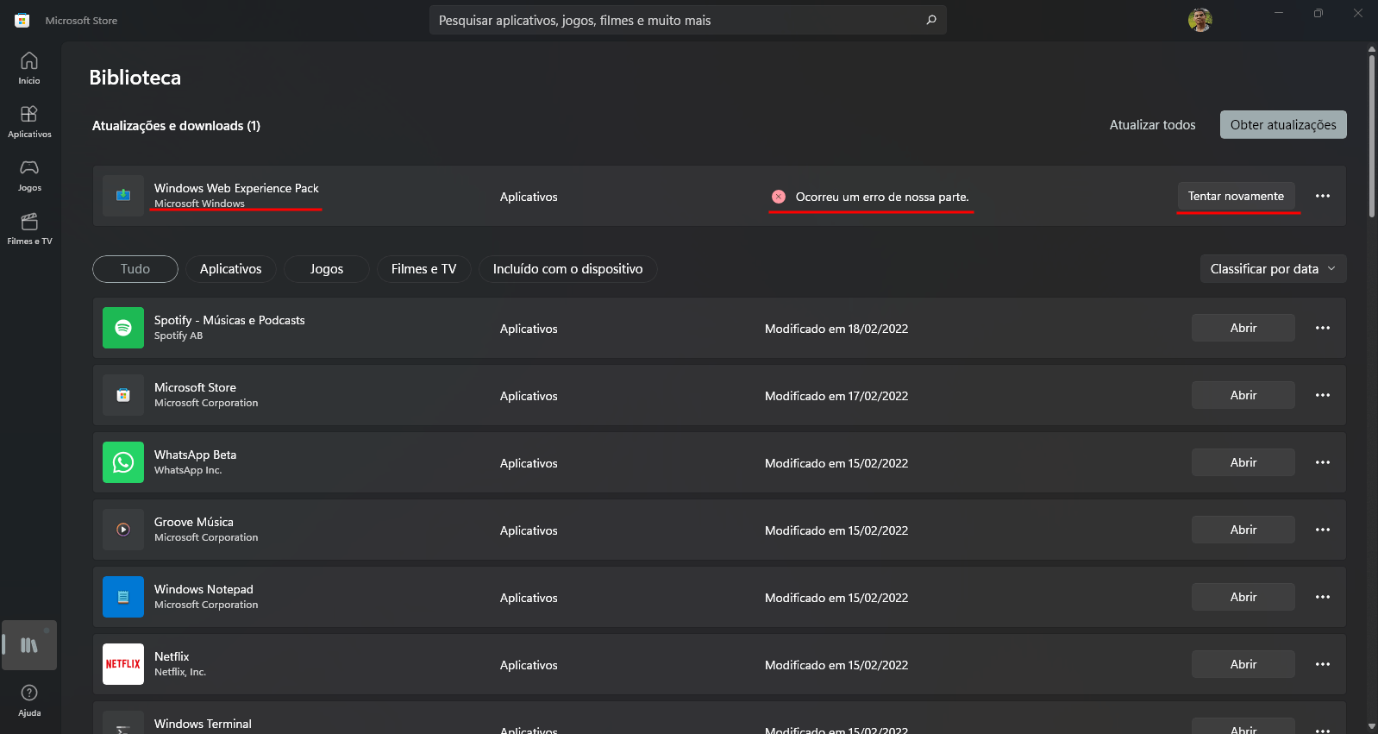Image resolution: width=1378 pixels, height=734 pixels.
Task: Click the Netflix app icon
Action: (x=123, y=664)
